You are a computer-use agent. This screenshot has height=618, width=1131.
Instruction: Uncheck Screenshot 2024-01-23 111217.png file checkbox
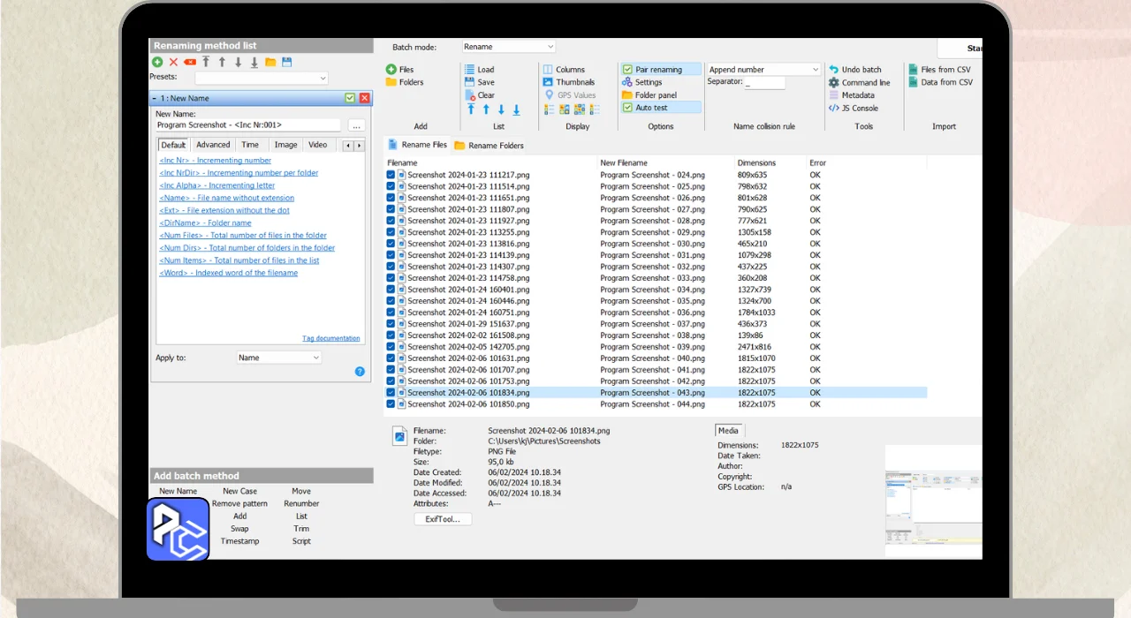point(391,175)
